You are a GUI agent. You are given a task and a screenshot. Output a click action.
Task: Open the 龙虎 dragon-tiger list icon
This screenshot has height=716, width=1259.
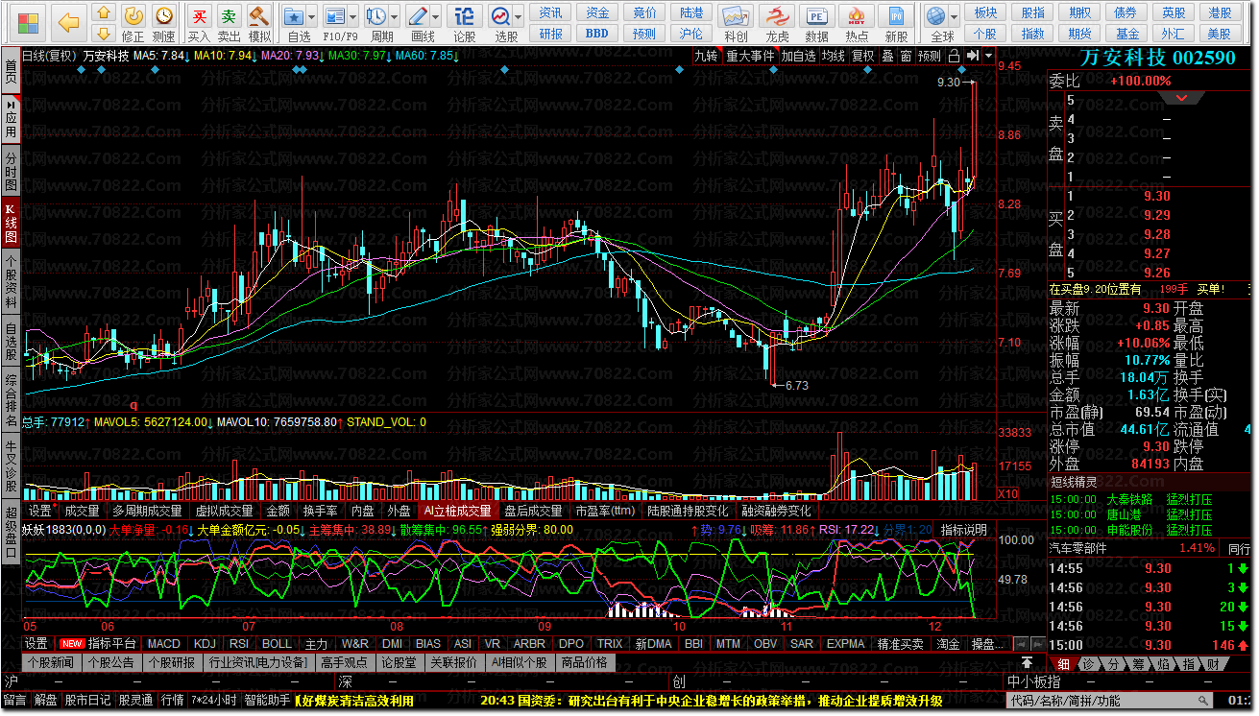pos(777,16)
